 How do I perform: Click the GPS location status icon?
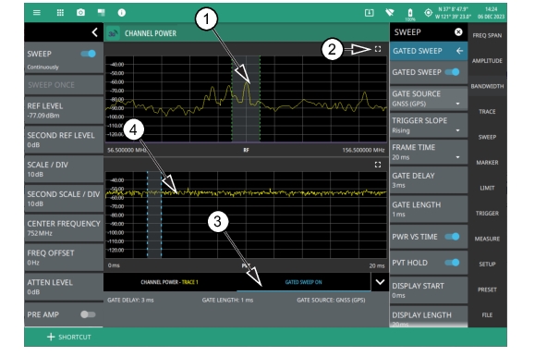pyautogui.click(x=428, y=13)
